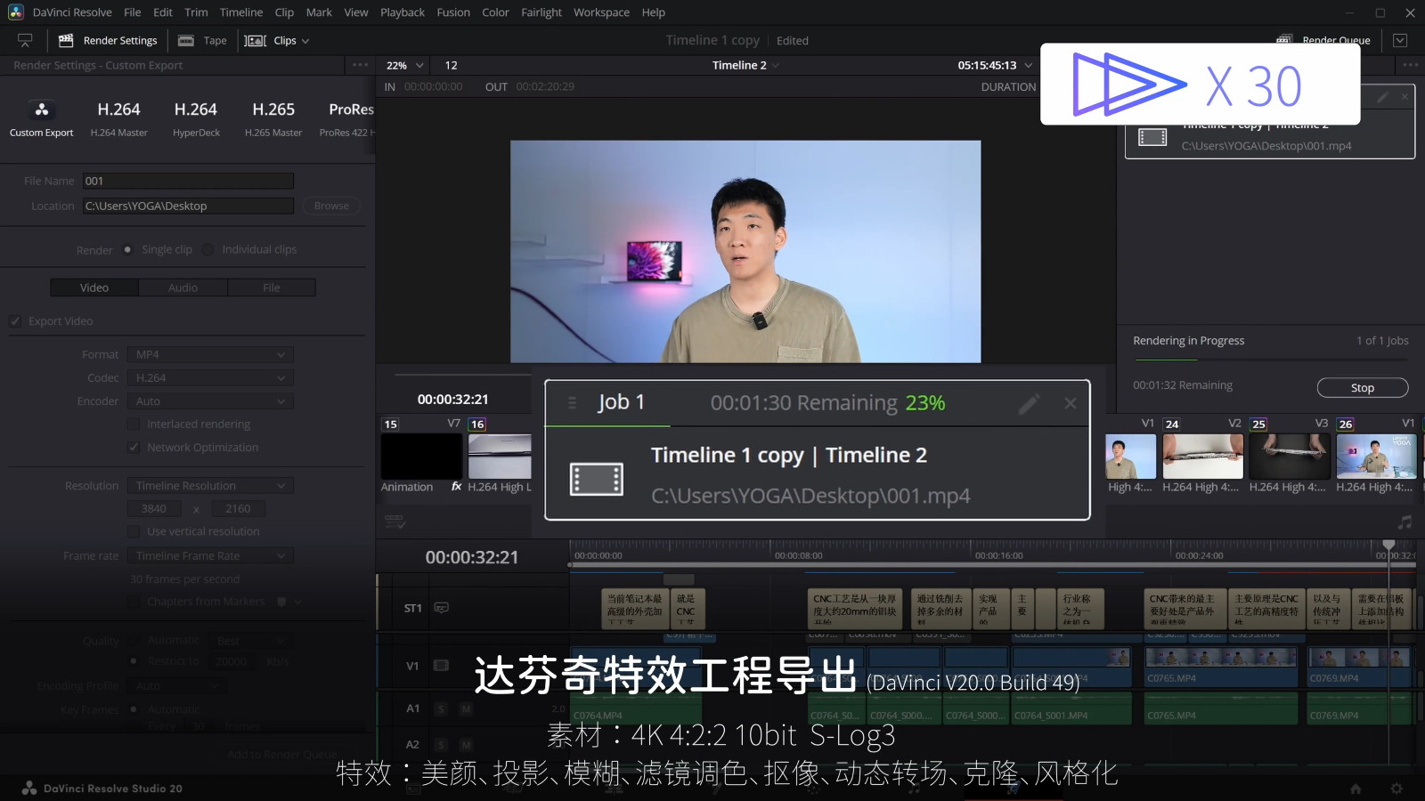Open the Playback menu

(x=403, y=12)
